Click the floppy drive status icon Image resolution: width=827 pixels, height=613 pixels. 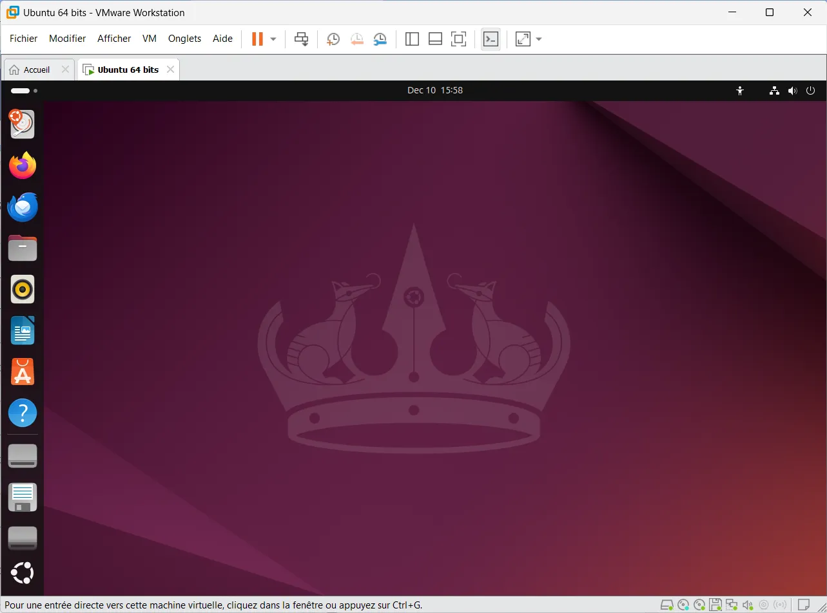pos(715,605)
